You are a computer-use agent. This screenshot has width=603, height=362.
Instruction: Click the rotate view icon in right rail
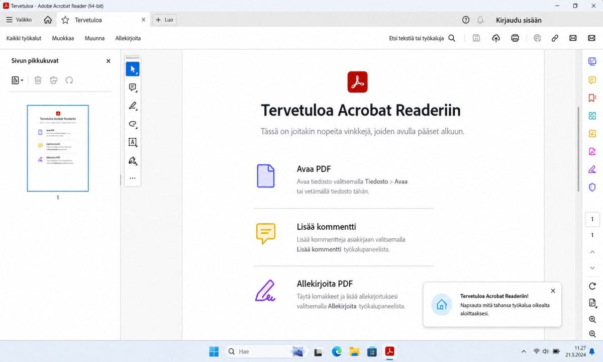(x=592, y=286)
